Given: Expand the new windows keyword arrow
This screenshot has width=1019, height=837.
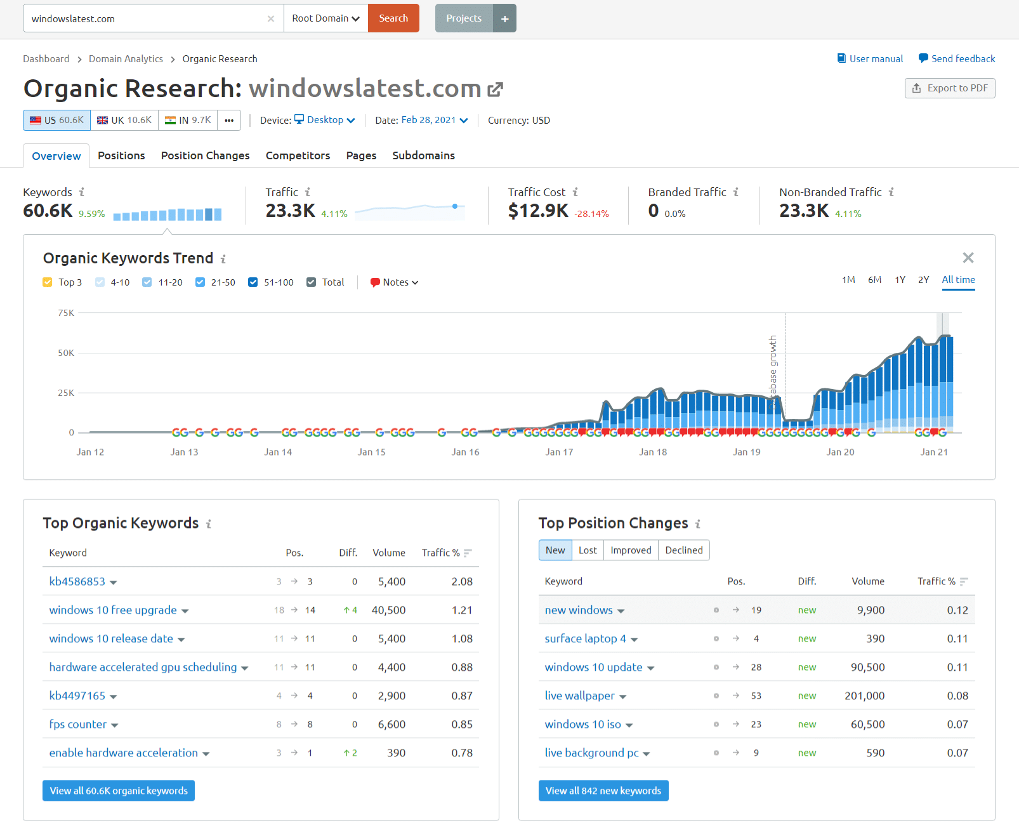Looking at the screenshot, I should (x=621, y=611).
